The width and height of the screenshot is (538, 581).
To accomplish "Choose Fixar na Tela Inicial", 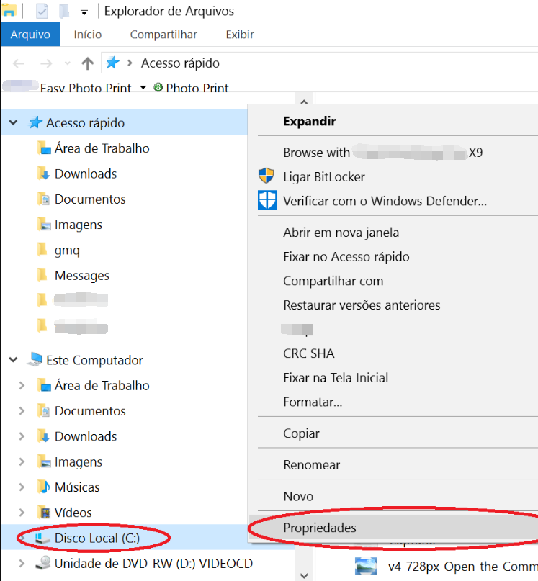I will (x=336, y=377).
